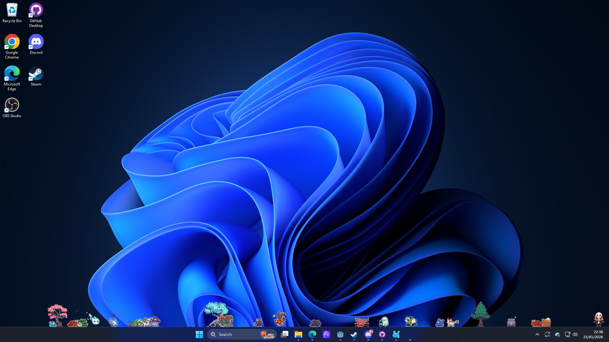Open OneDrive from the system tray
The image size is (609, 342).
point(558,335)
